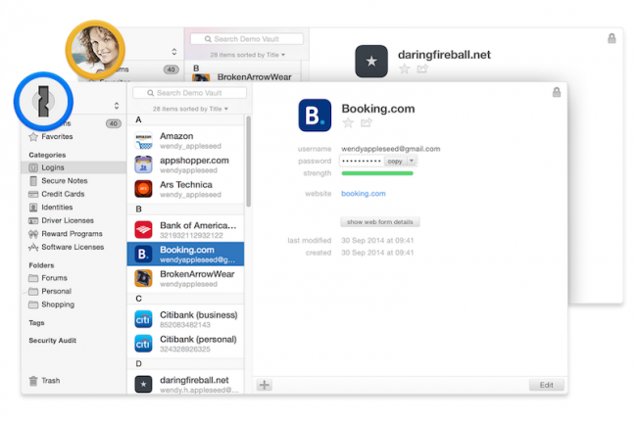This screenshot has height=422, width=637.
Task: Click the share icon in back window
Action: click(x=422, y=69)
